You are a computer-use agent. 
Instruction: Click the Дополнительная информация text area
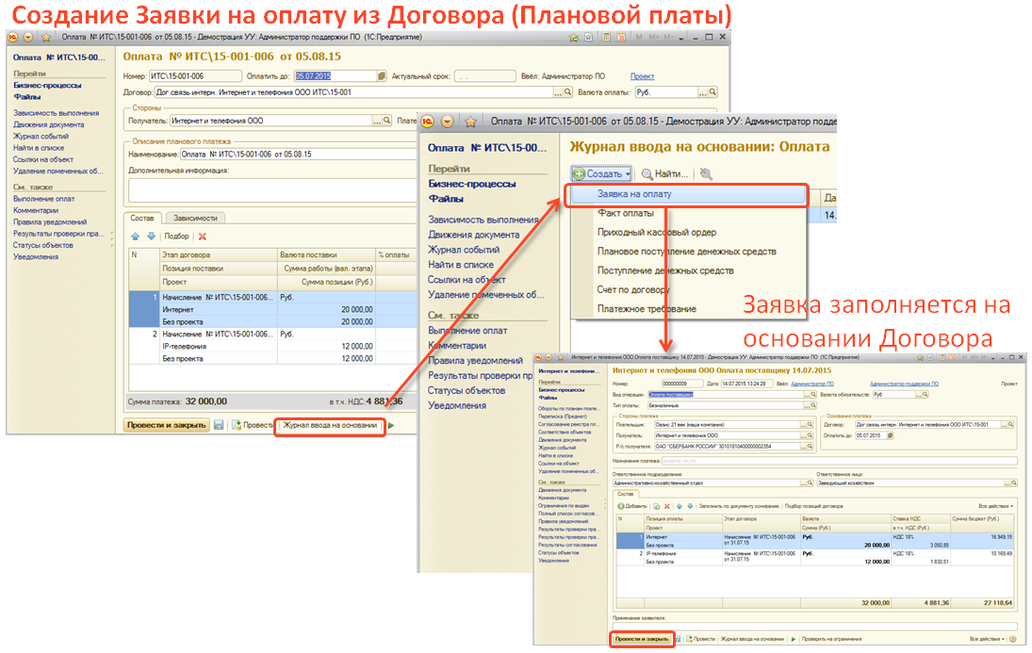click(264, 189)
